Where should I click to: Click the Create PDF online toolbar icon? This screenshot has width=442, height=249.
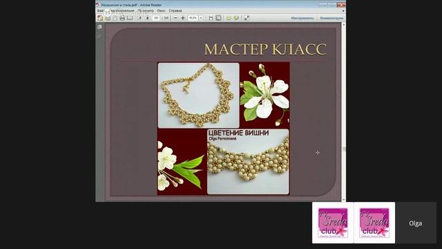pos(100,18)
